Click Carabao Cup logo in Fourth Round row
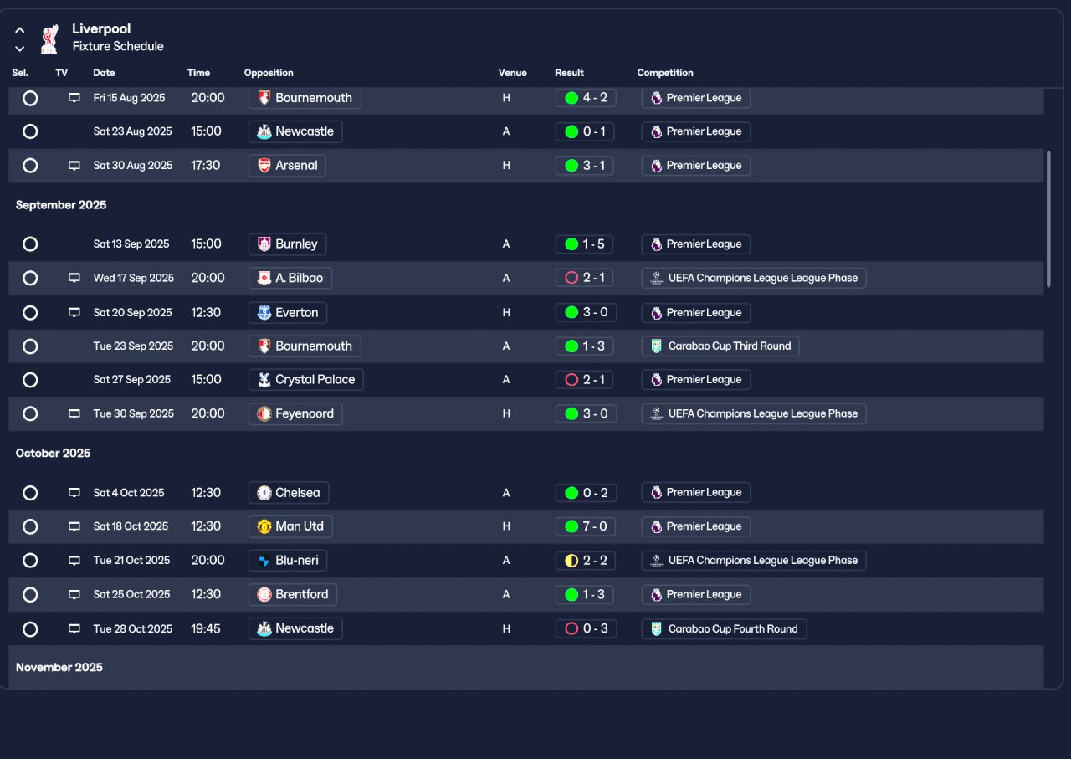This screenshot has width=1071, height=759. pyautogui.click(x=657, y=628)
